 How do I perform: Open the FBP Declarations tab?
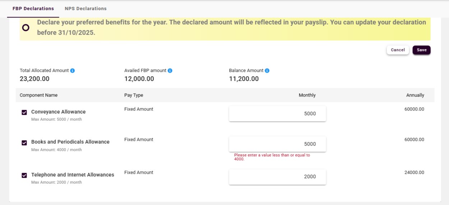tap(33, 9)
